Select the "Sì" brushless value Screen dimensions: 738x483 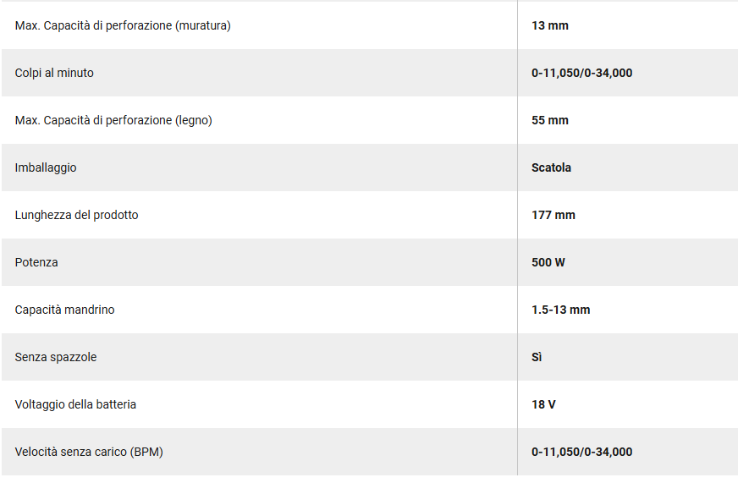point(537,357)
